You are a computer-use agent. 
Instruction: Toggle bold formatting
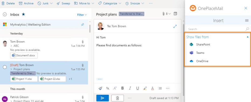pos(123,88)
